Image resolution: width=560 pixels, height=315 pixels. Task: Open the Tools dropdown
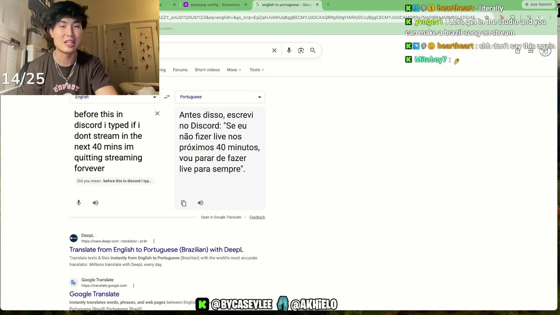point(257,70)
